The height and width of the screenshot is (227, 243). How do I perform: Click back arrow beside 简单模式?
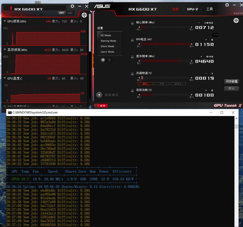[x=99, y=95]
